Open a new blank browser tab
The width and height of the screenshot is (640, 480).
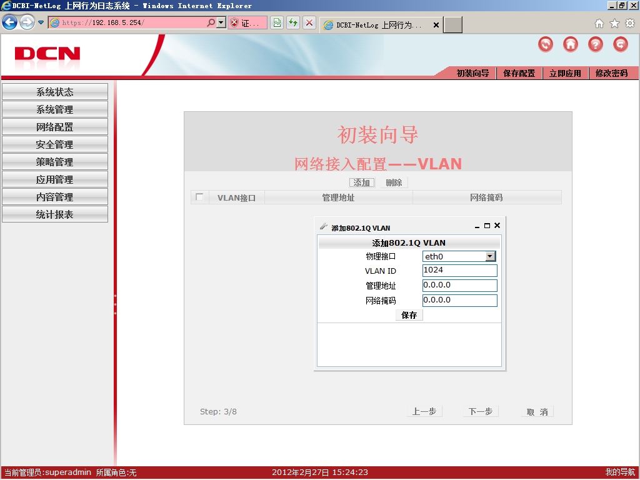tap(452, 25)
